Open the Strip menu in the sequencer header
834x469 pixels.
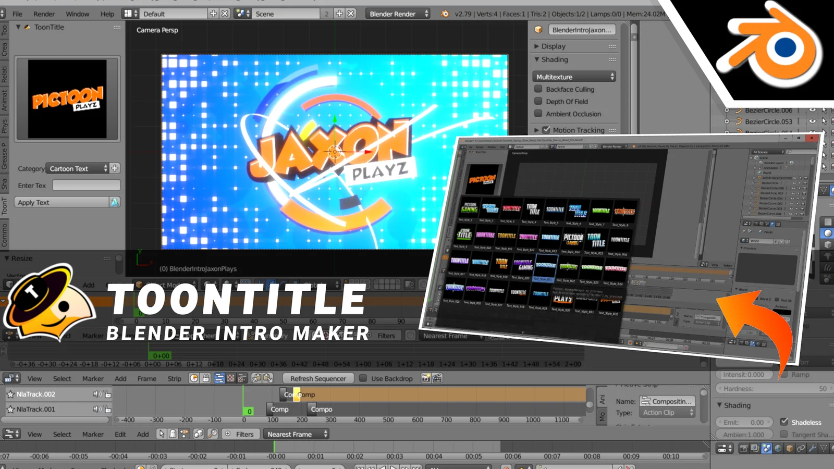tap(174, 379)
